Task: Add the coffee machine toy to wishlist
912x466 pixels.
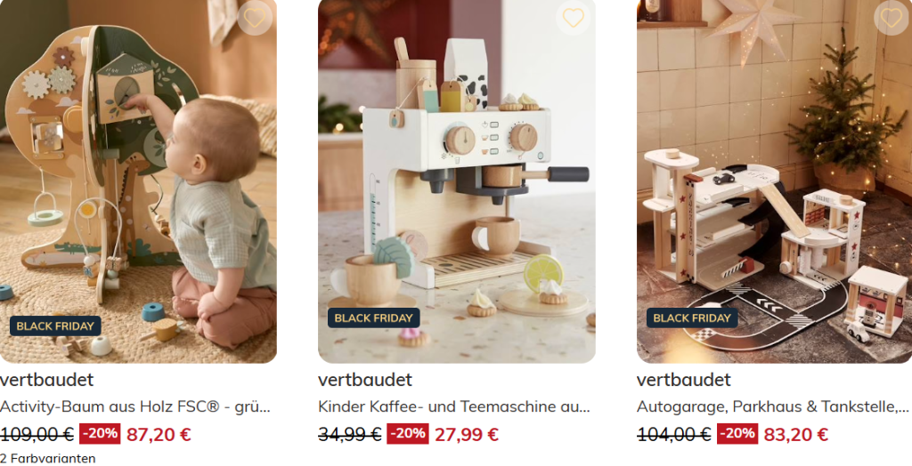Action: tap(574, 18)
